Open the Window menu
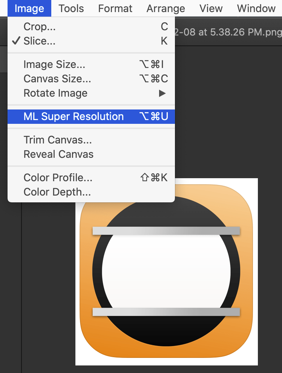The image size is (282, 373). [x=256, y=9]
